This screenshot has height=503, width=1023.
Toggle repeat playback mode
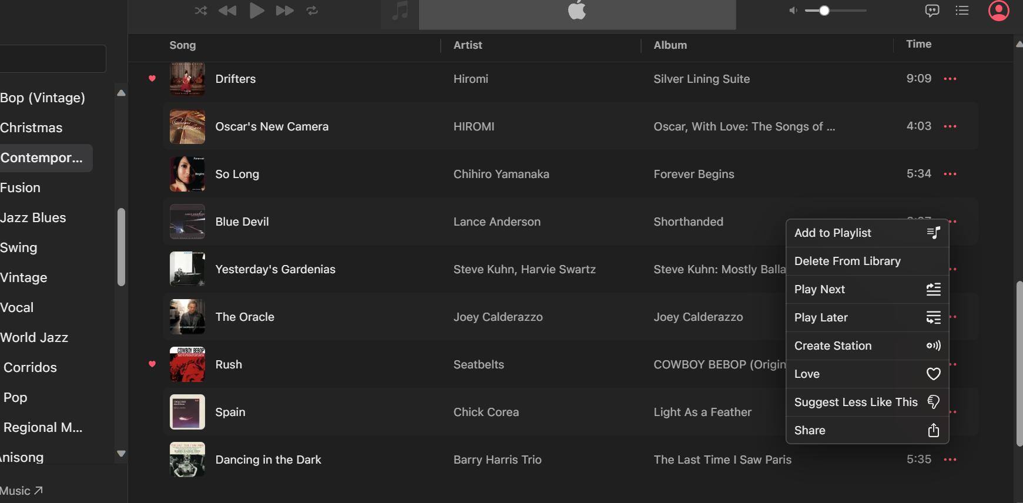coord(312,11)
